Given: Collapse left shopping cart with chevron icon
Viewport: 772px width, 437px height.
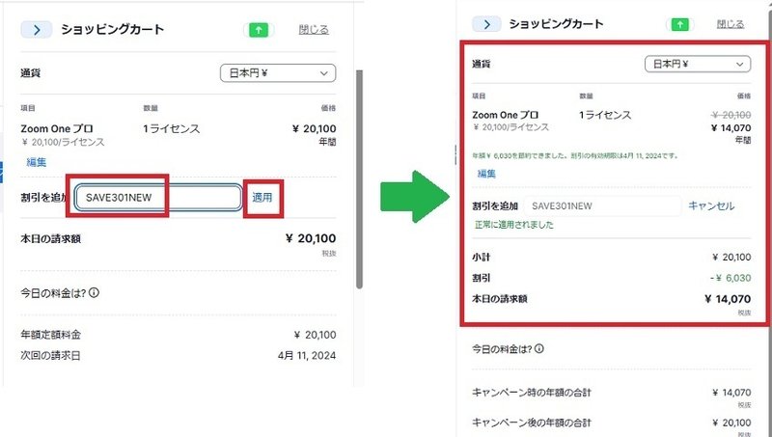Looking at the screenshot, I should 37,30.
